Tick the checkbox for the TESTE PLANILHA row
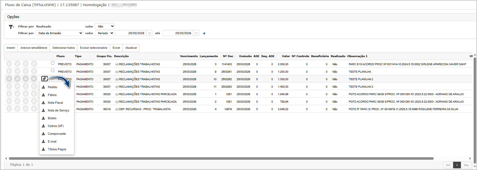 [x=53, y=70]
